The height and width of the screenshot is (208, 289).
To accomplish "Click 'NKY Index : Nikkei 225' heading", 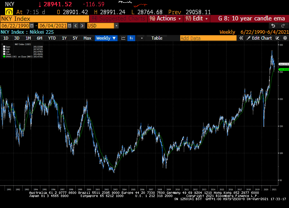I will point(27,32).
